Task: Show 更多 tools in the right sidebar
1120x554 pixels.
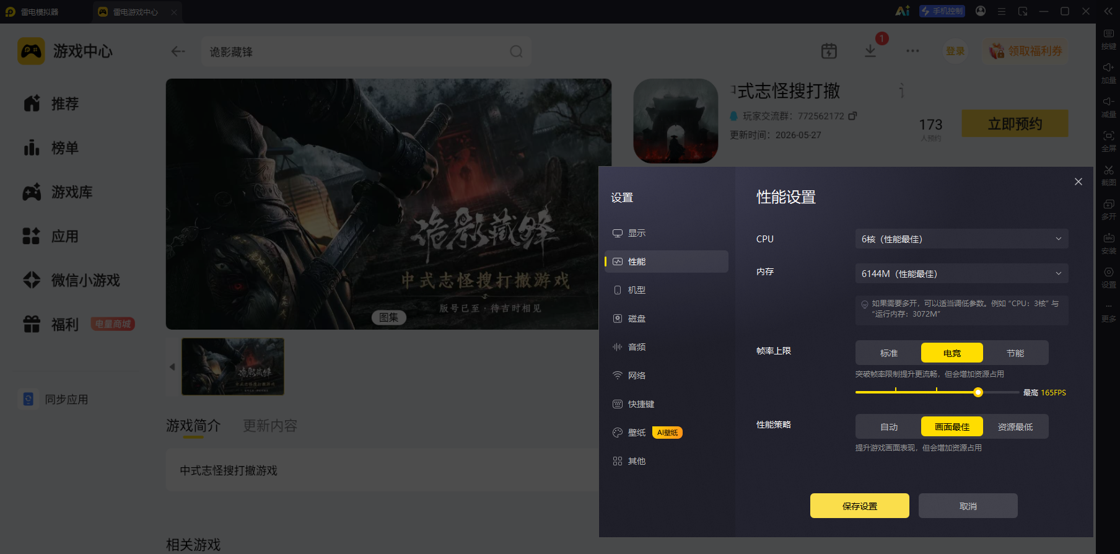Action: click(1108, 312)
